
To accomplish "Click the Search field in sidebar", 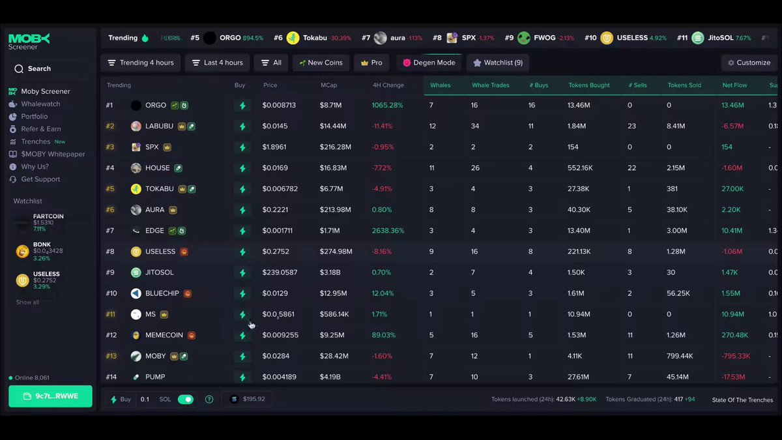I will (x=50, y=68).
